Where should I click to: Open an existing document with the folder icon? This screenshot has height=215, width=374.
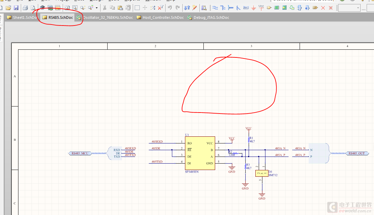tap(8, 8)
